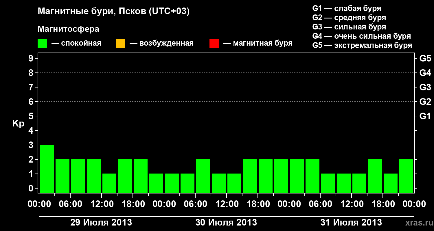Select the 'G5 — экстремальная буря' line
Screen dimensions: 434x231
pos(362,45)
